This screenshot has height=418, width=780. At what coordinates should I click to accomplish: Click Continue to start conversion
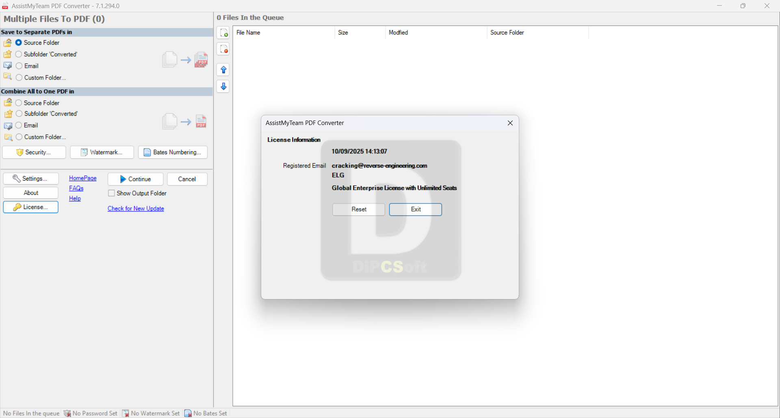(x=135, y=179)
